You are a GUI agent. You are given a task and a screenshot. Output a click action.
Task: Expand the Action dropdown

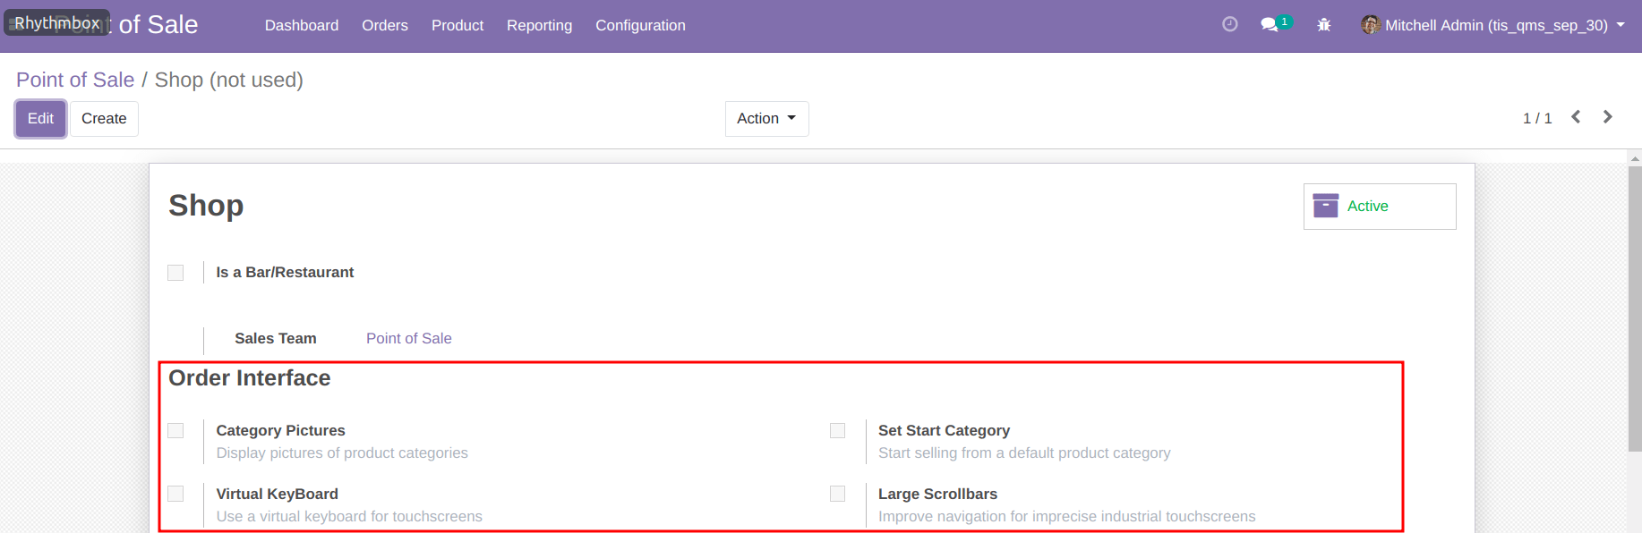(766, 119)
